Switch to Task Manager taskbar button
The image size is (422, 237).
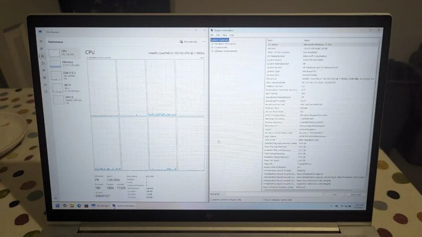coord(100,206)
